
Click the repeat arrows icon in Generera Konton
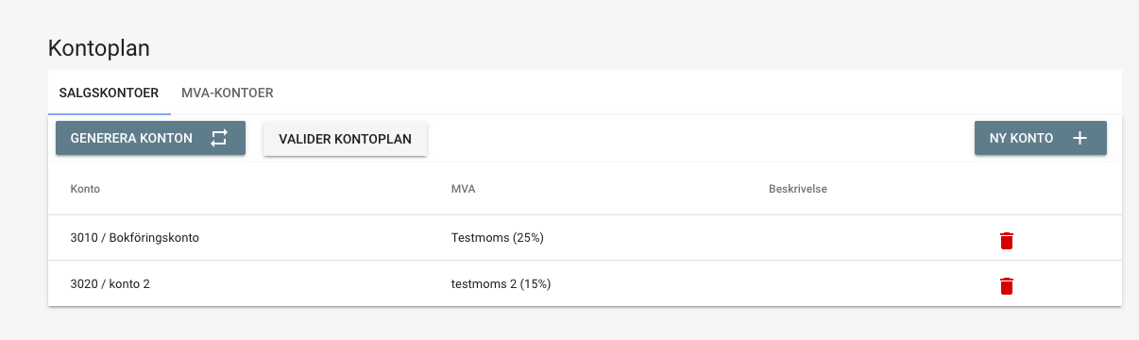[219, 138]
